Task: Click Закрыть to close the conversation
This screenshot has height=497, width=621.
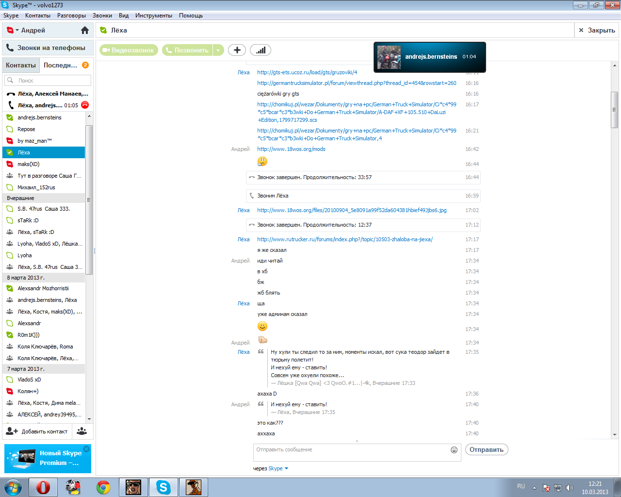Action: 597,30
